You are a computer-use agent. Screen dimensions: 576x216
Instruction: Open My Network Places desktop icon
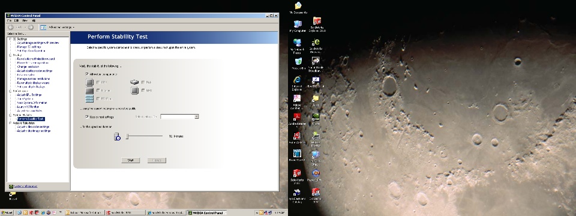pos(298,43)
